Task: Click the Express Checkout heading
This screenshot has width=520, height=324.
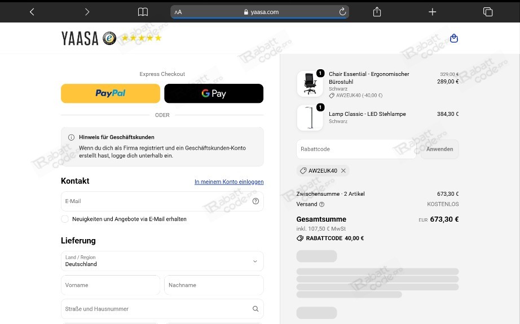Action: [162, 74]
